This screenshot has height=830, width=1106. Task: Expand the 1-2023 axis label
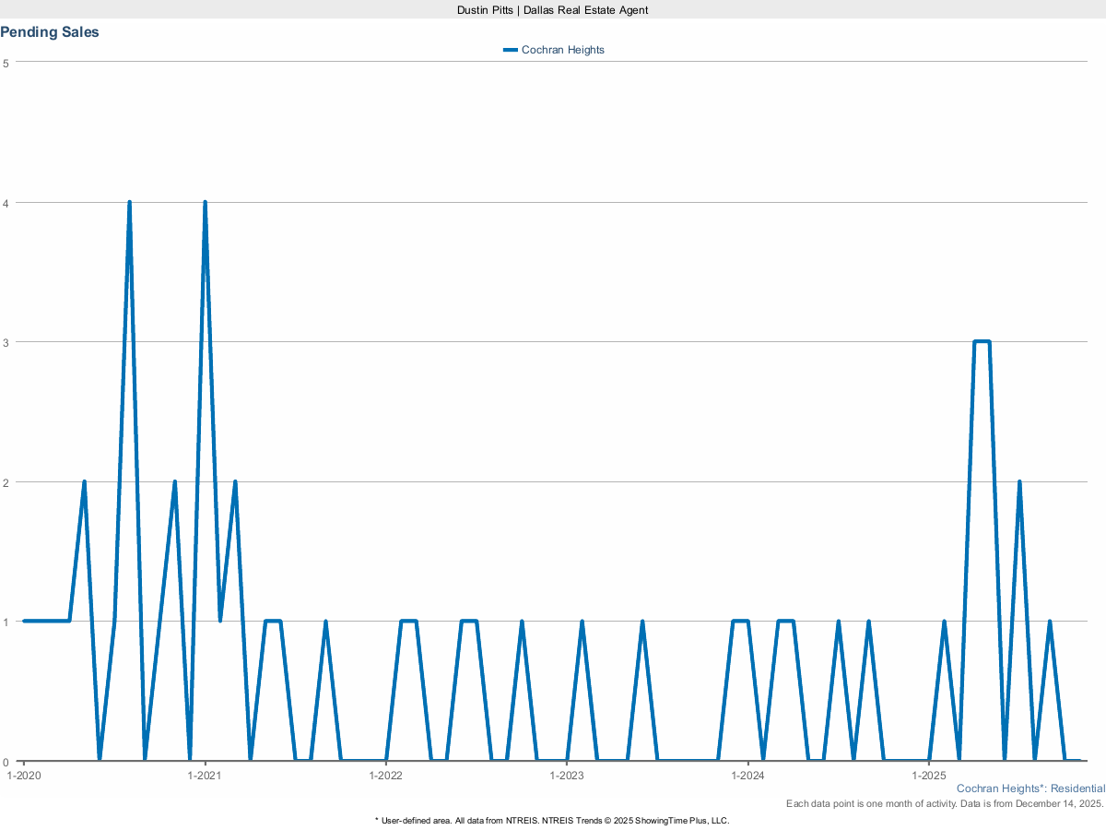click(569, 776)
